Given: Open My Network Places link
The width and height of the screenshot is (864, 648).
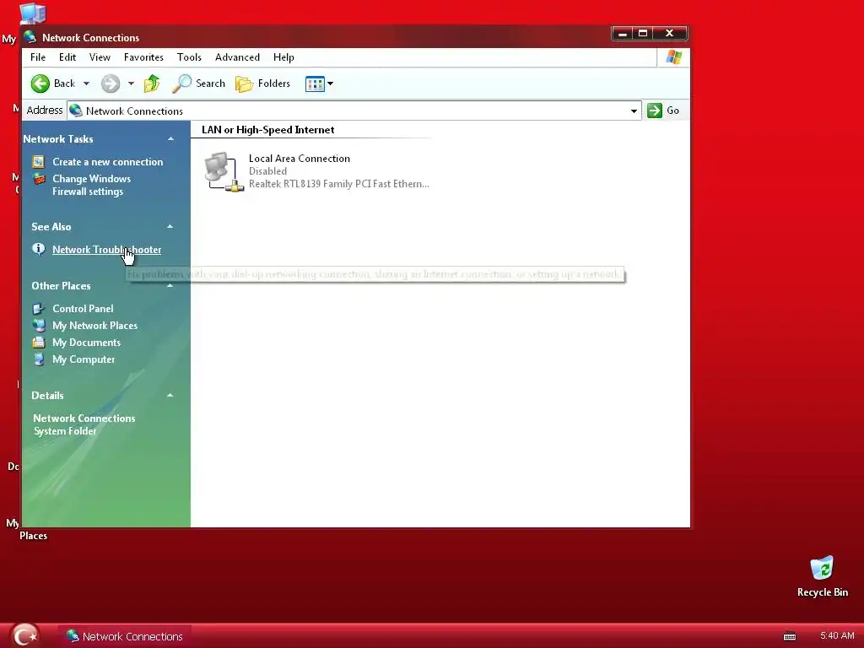Looking at the screenshot, I should click(94, 326).
